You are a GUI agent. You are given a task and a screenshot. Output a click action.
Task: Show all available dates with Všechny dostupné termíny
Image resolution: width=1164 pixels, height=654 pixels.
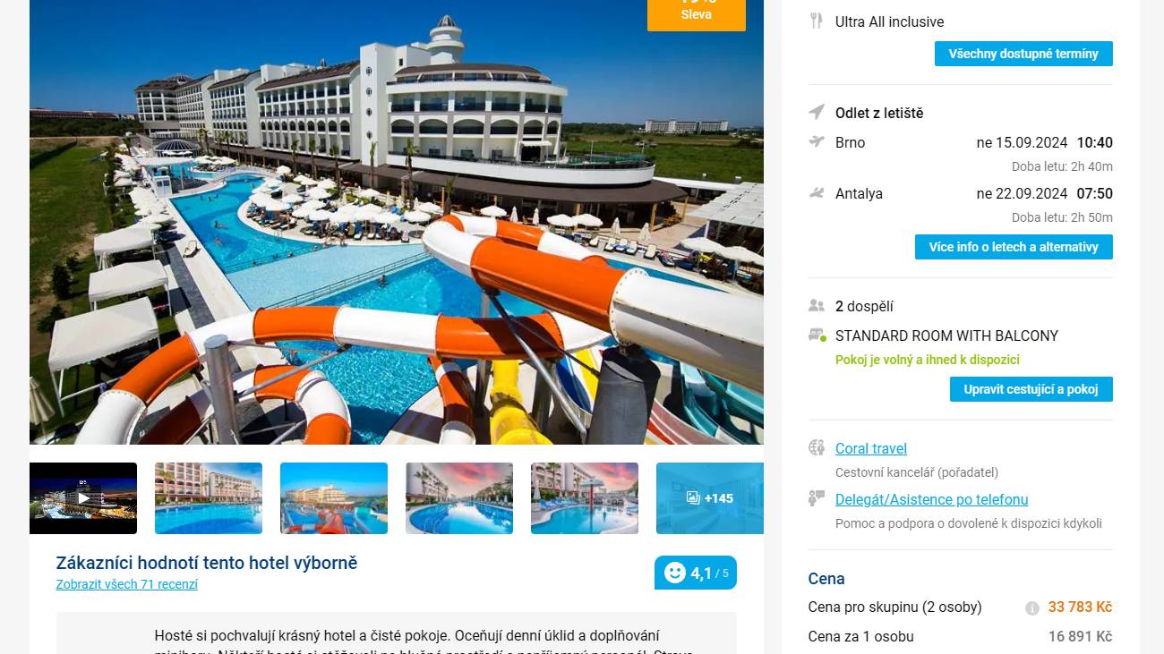point(1023,54)
